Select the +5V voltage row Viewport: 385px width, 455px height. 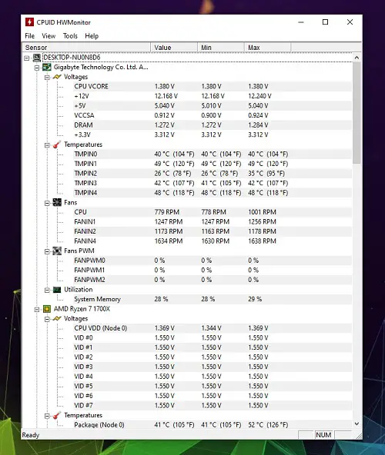(x=213, y=105)
